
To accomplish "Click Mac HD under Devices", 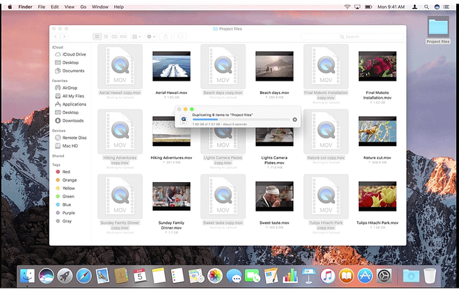I will pyautogui.click(x=70, y=146).
